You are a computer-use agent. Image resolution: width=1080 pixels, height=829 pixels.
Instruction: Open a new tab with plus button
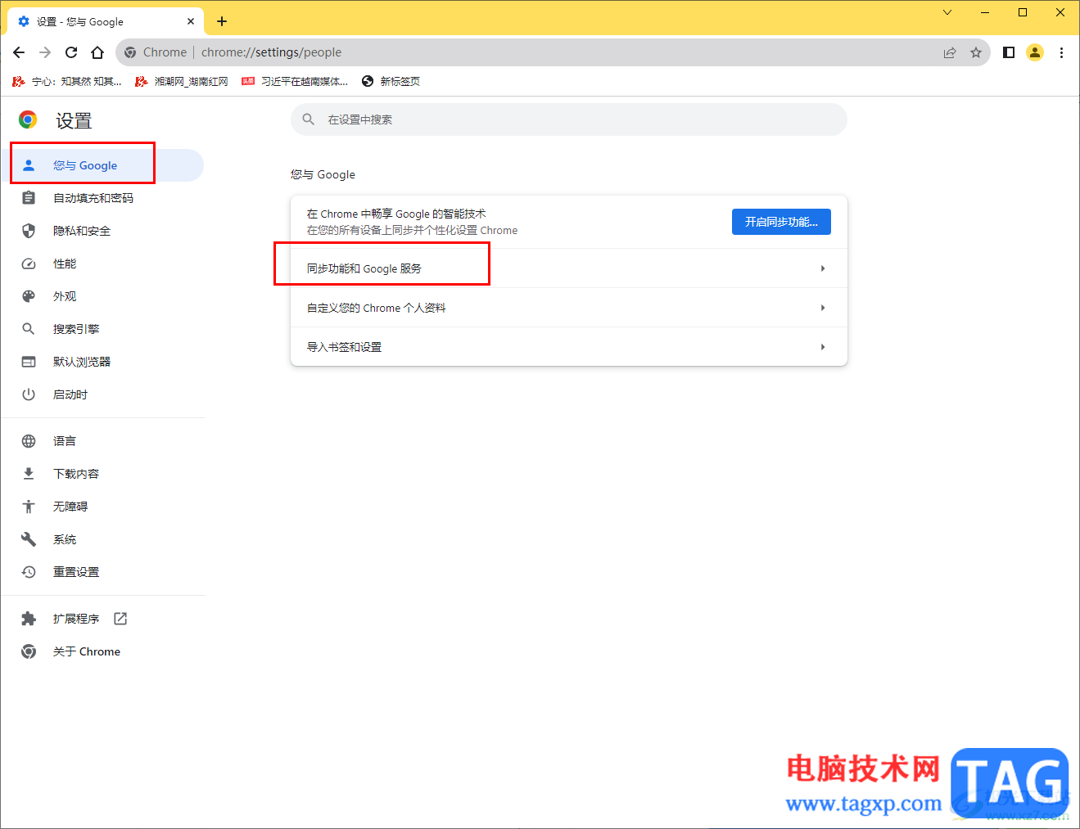[x=222, y=21]
